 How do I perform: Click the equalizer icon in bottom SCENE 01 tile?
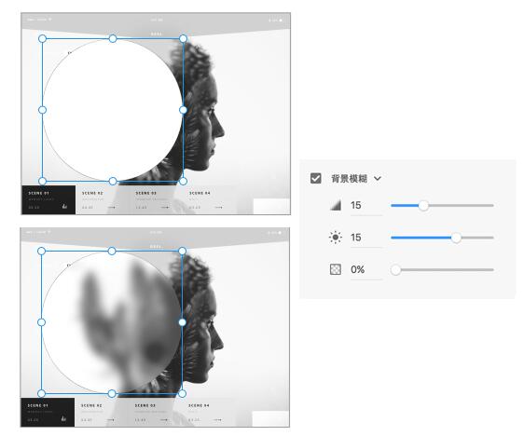click(x=63, y=418)
